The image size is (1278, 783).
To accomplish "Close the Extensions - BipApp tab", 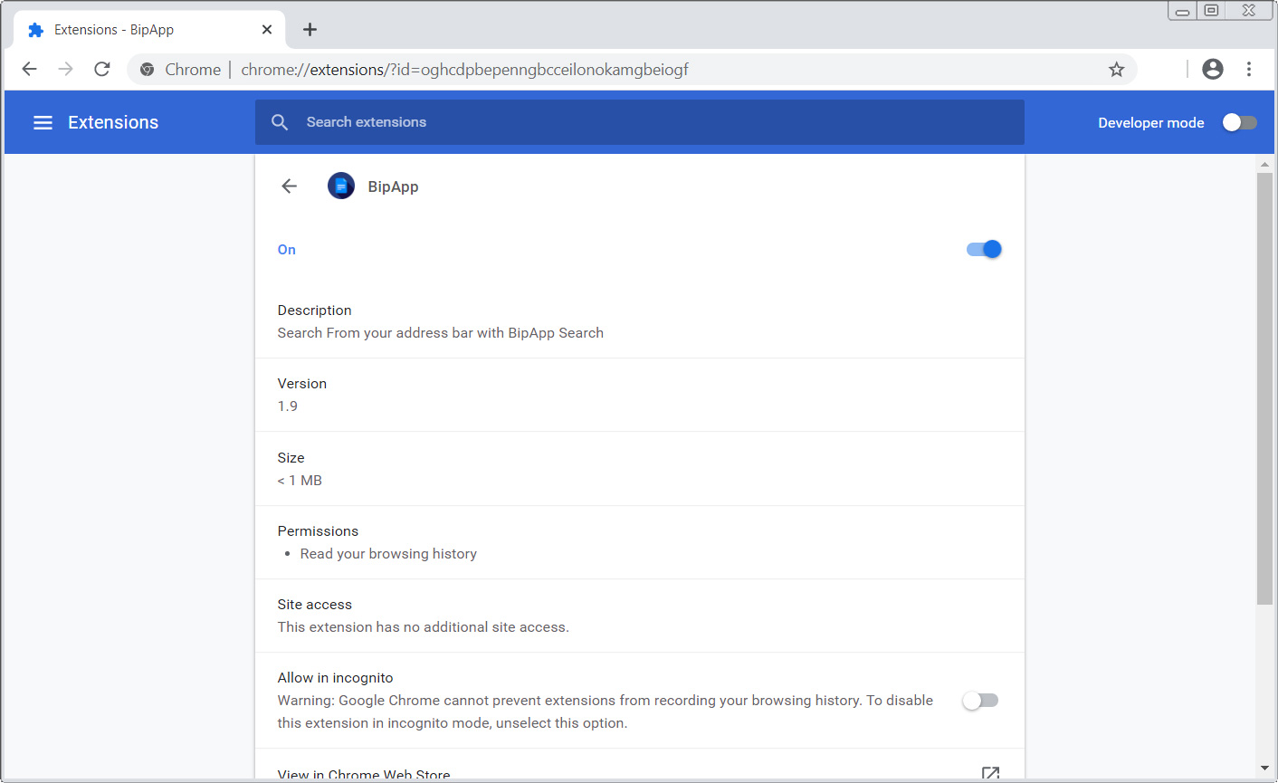I will pos(267,30).
